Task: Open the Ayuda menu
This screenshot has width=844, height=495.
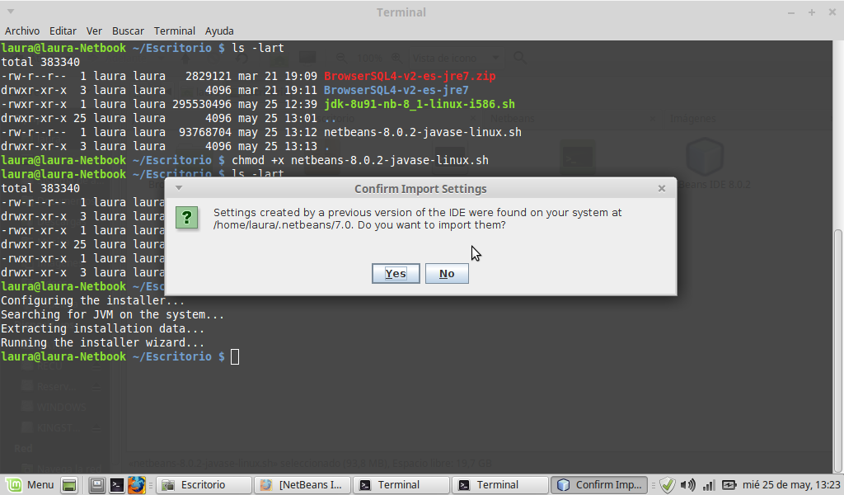Action: tap(219, 31)
